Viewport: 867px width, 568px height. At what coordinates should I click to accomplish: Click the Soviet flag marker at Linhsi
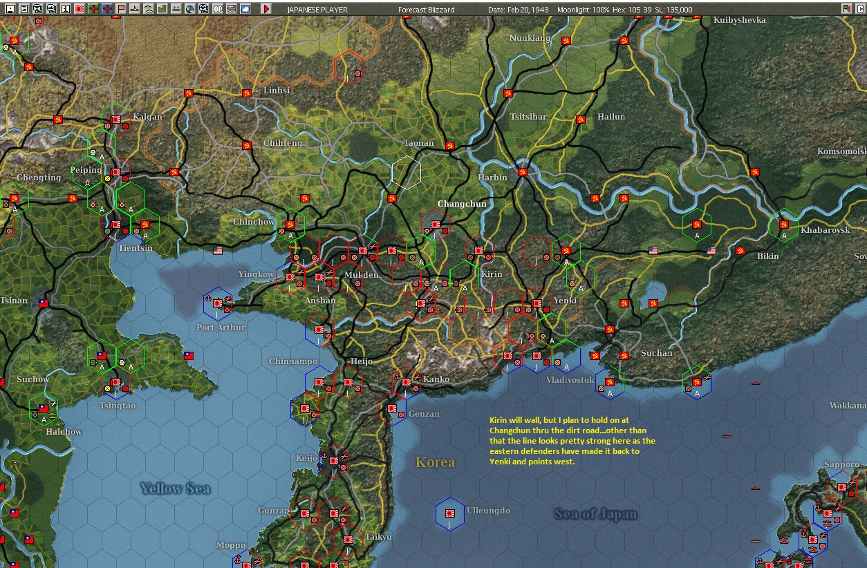[x=246, y=93]
